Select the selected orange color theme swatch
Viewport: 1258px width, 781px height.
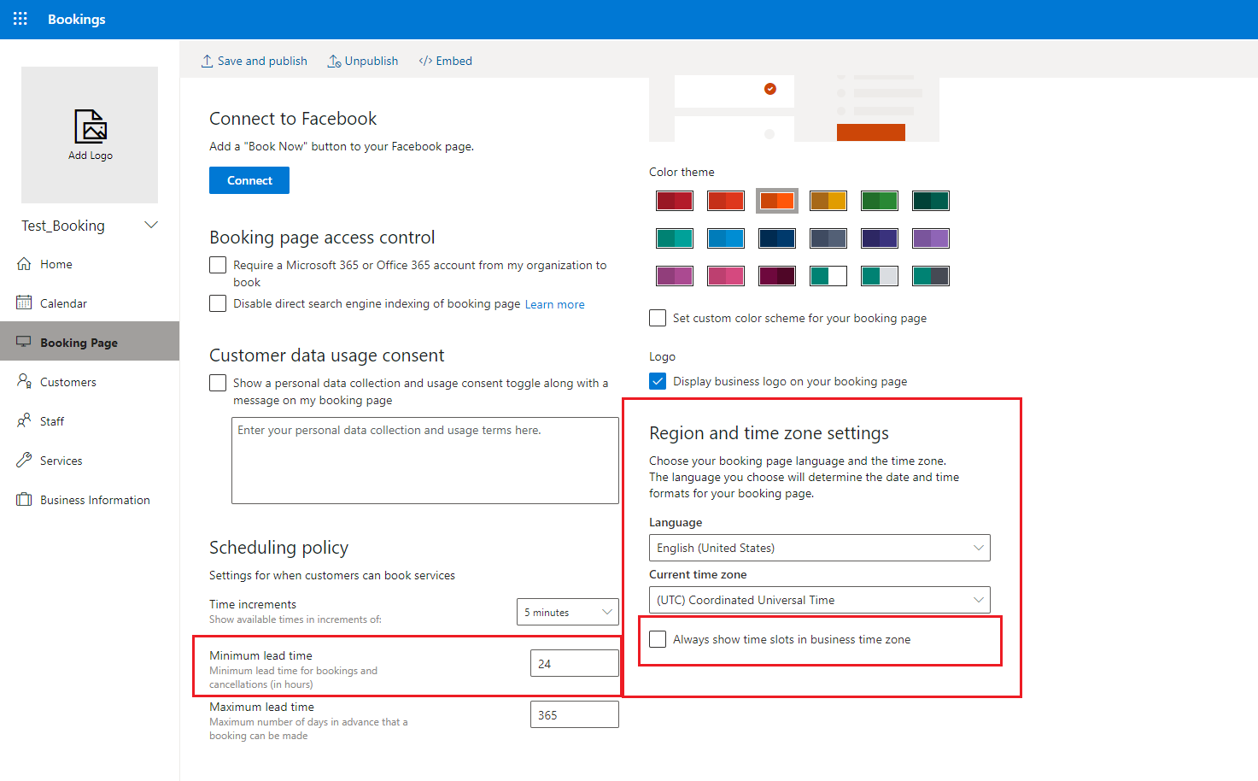click(x=777, y=201)
